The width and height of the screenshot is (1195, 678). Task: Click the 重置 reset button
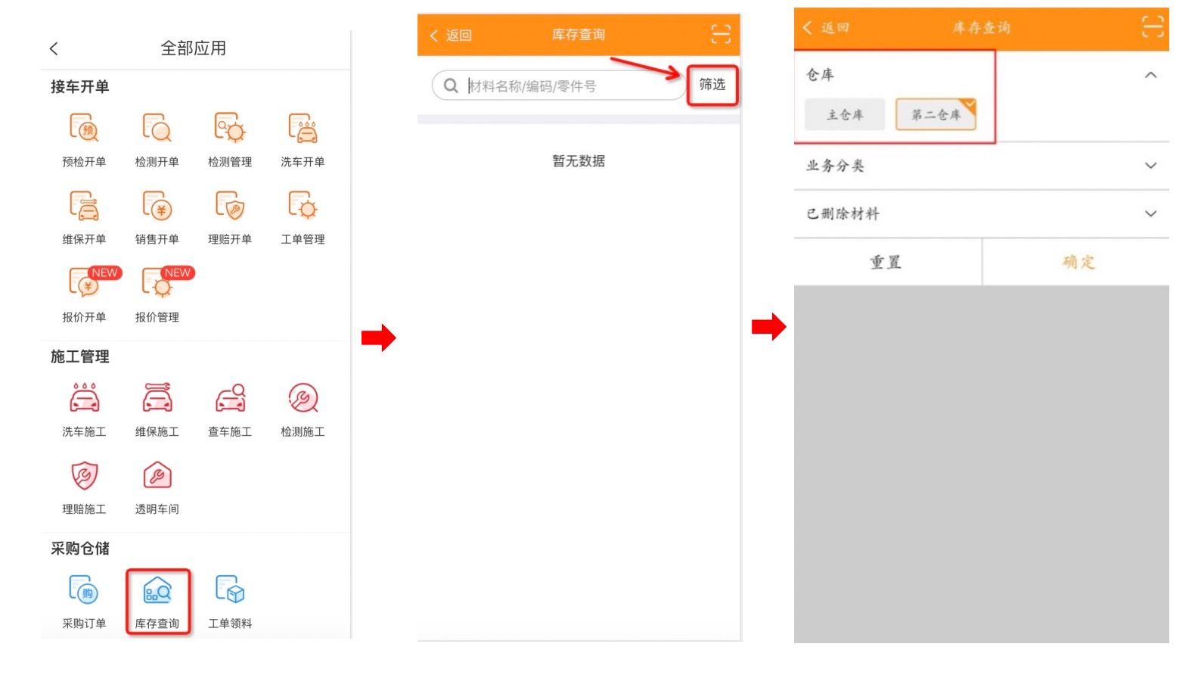(886, 262)
